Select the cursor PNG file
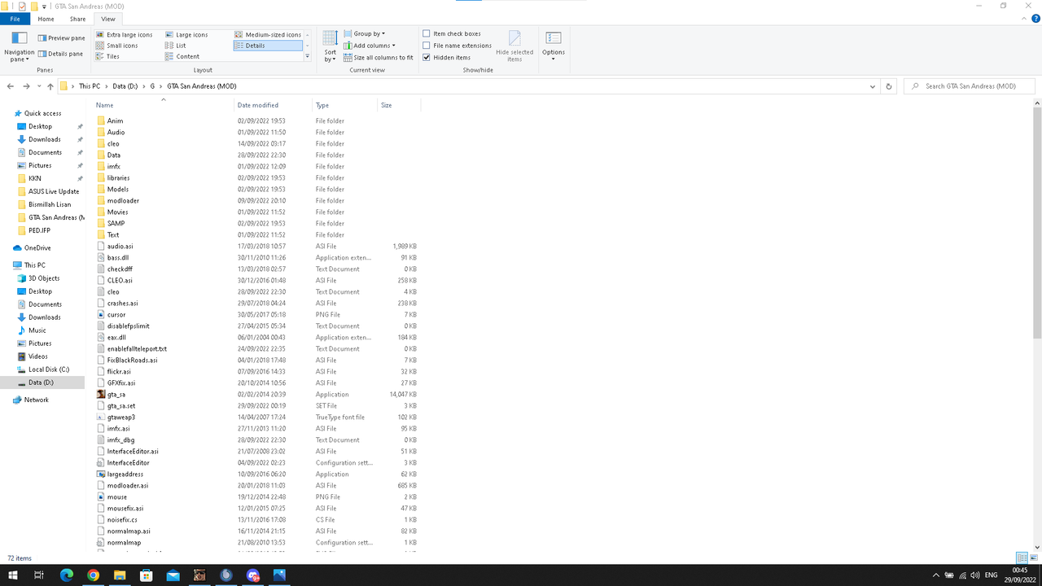 tap(116, 314)
